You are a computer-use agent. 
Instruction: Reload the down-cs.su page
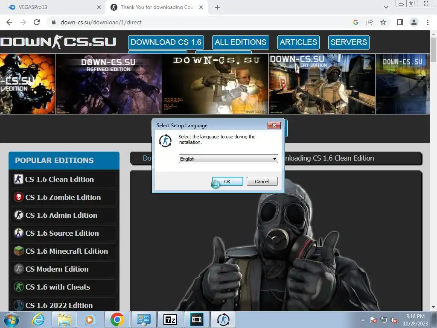(37, 22)
